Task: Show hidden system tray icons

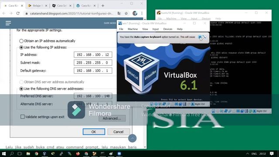Action: [x=248, y=154]
